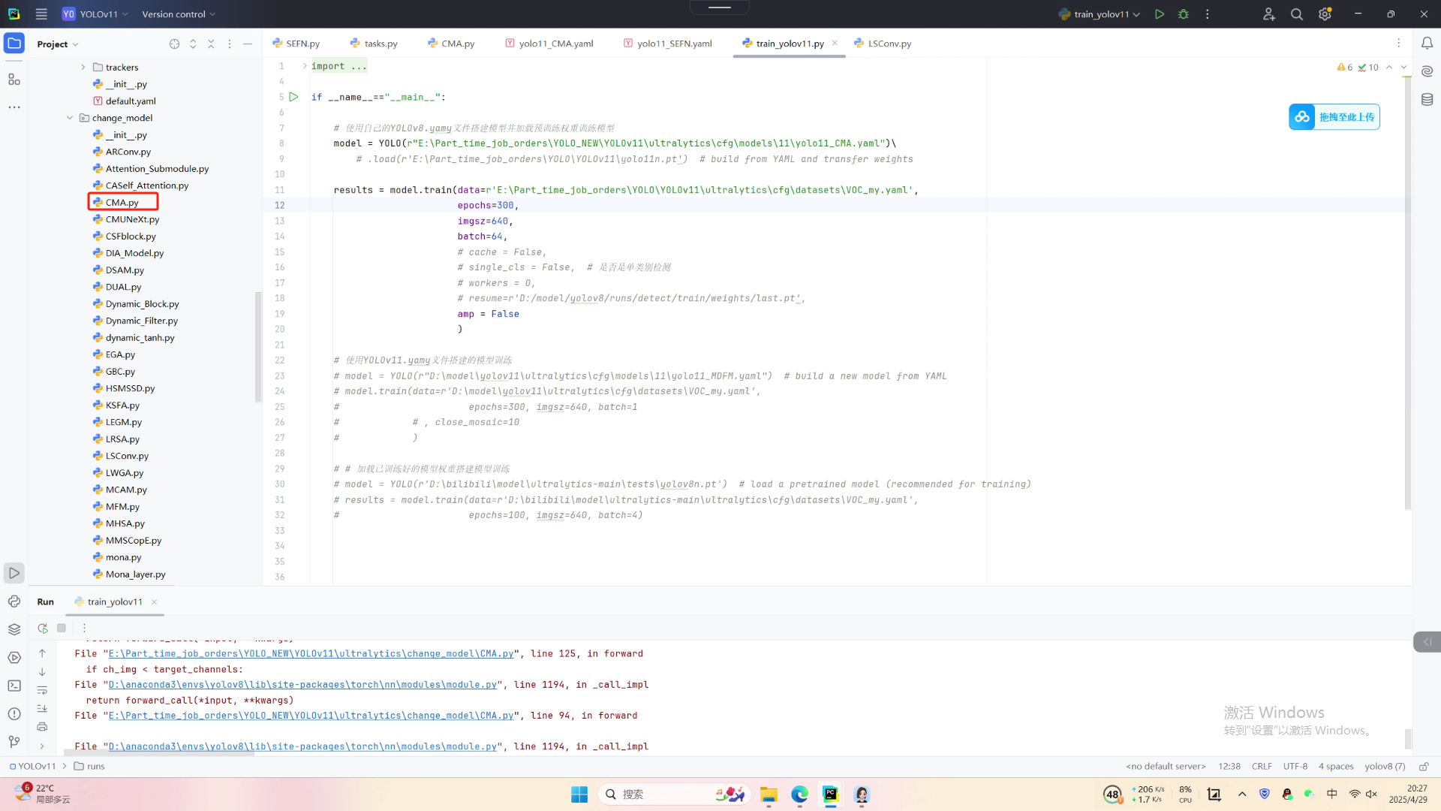Toggle soft-wrap in the Run console
The height and width of the screenshot is (811, 1441).
point(42,690)
